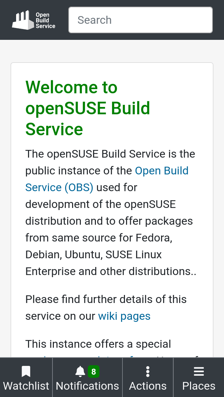224x397 pixels.
Task: Open the Actions menu label
Action: point(148,386)
